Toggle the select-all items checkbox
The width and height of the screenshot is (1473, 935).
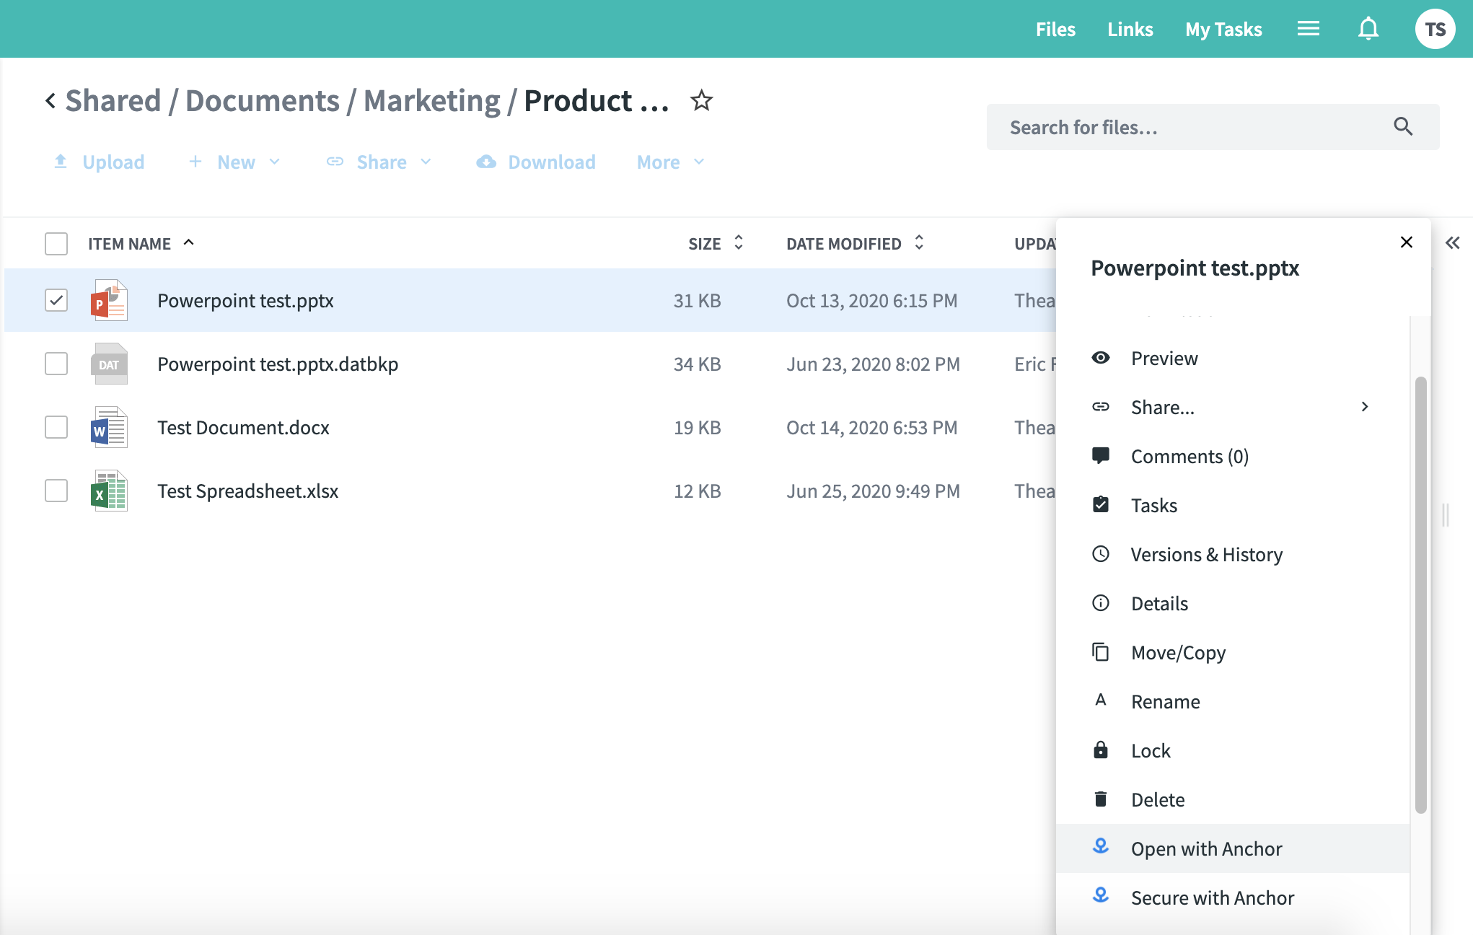point(56,244)
